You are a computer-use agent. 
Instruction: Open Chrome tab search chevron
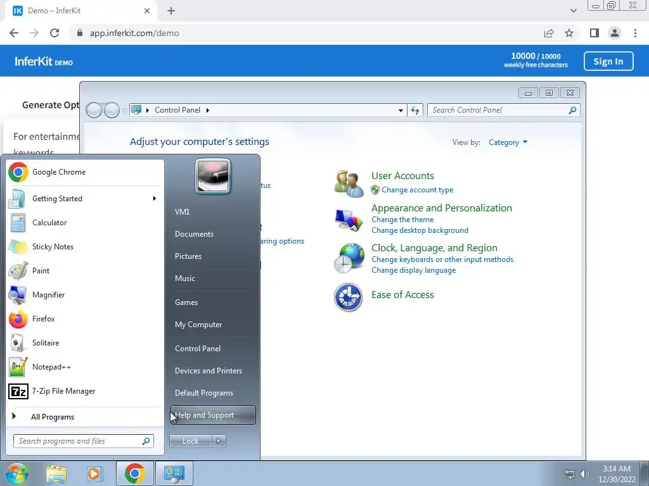pyautogui.click(x=573, y=11)
